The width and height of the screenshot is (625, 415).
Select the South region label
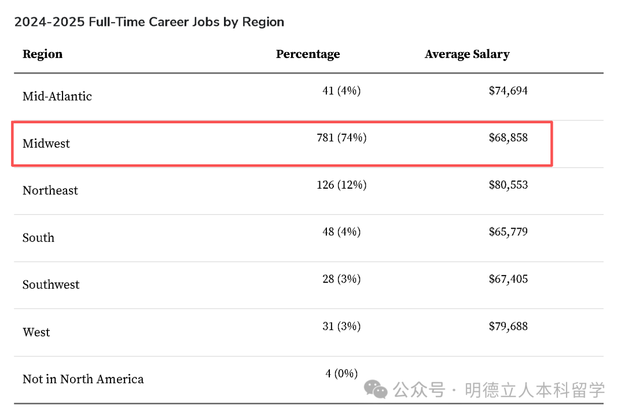[x=38, y=238]
